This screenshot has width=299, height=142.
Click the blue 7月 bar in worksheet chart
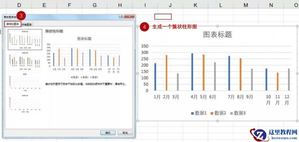click(229, 73)
